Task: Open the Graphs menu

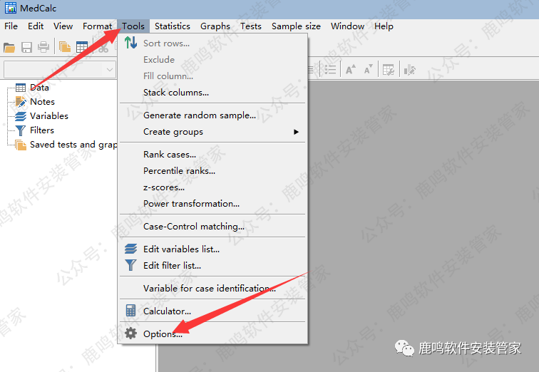Action: (x=215, y=26)
